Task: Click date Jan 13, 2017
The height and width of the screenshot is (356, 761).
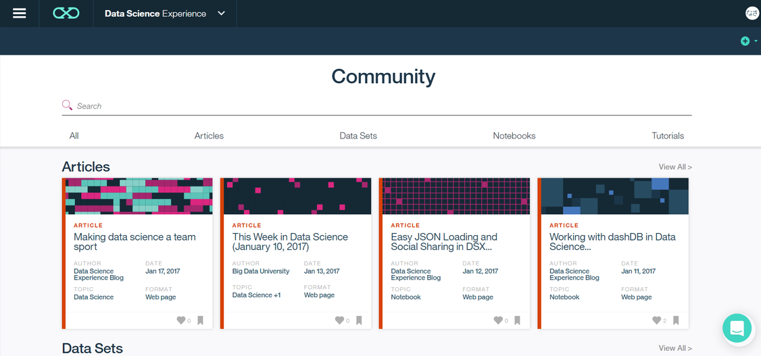Action: [x=322, y=271]
